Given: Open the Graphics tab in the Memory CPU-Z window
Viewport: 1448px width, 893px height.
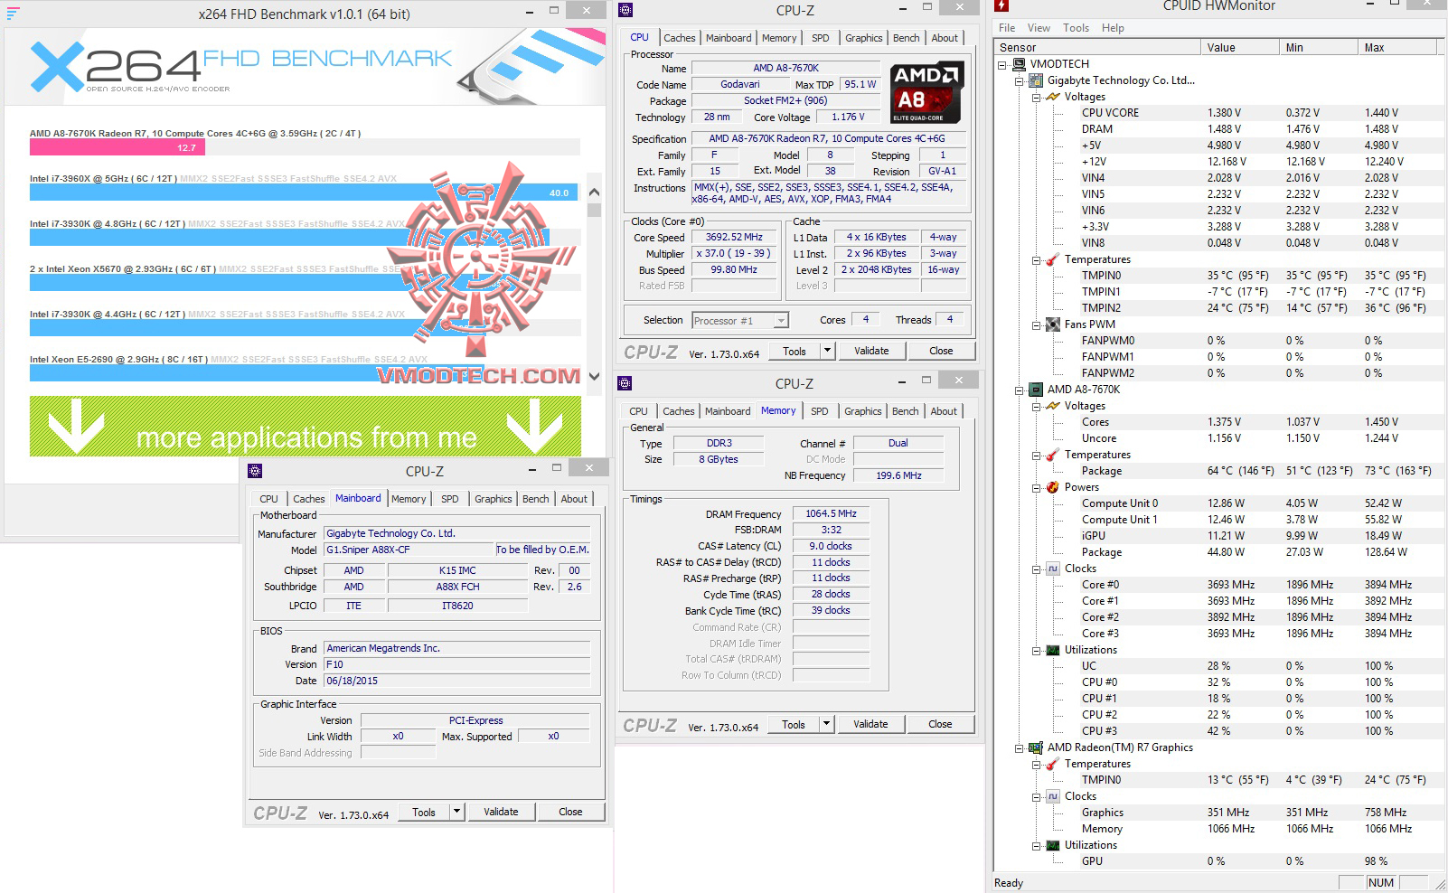Looking at the screenshot, I should pos(863,411).
